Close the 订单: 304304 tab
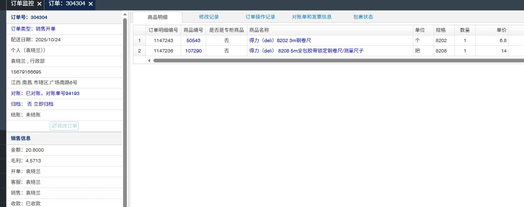Screen dimensions: 524x207 (x=90, y=4)
